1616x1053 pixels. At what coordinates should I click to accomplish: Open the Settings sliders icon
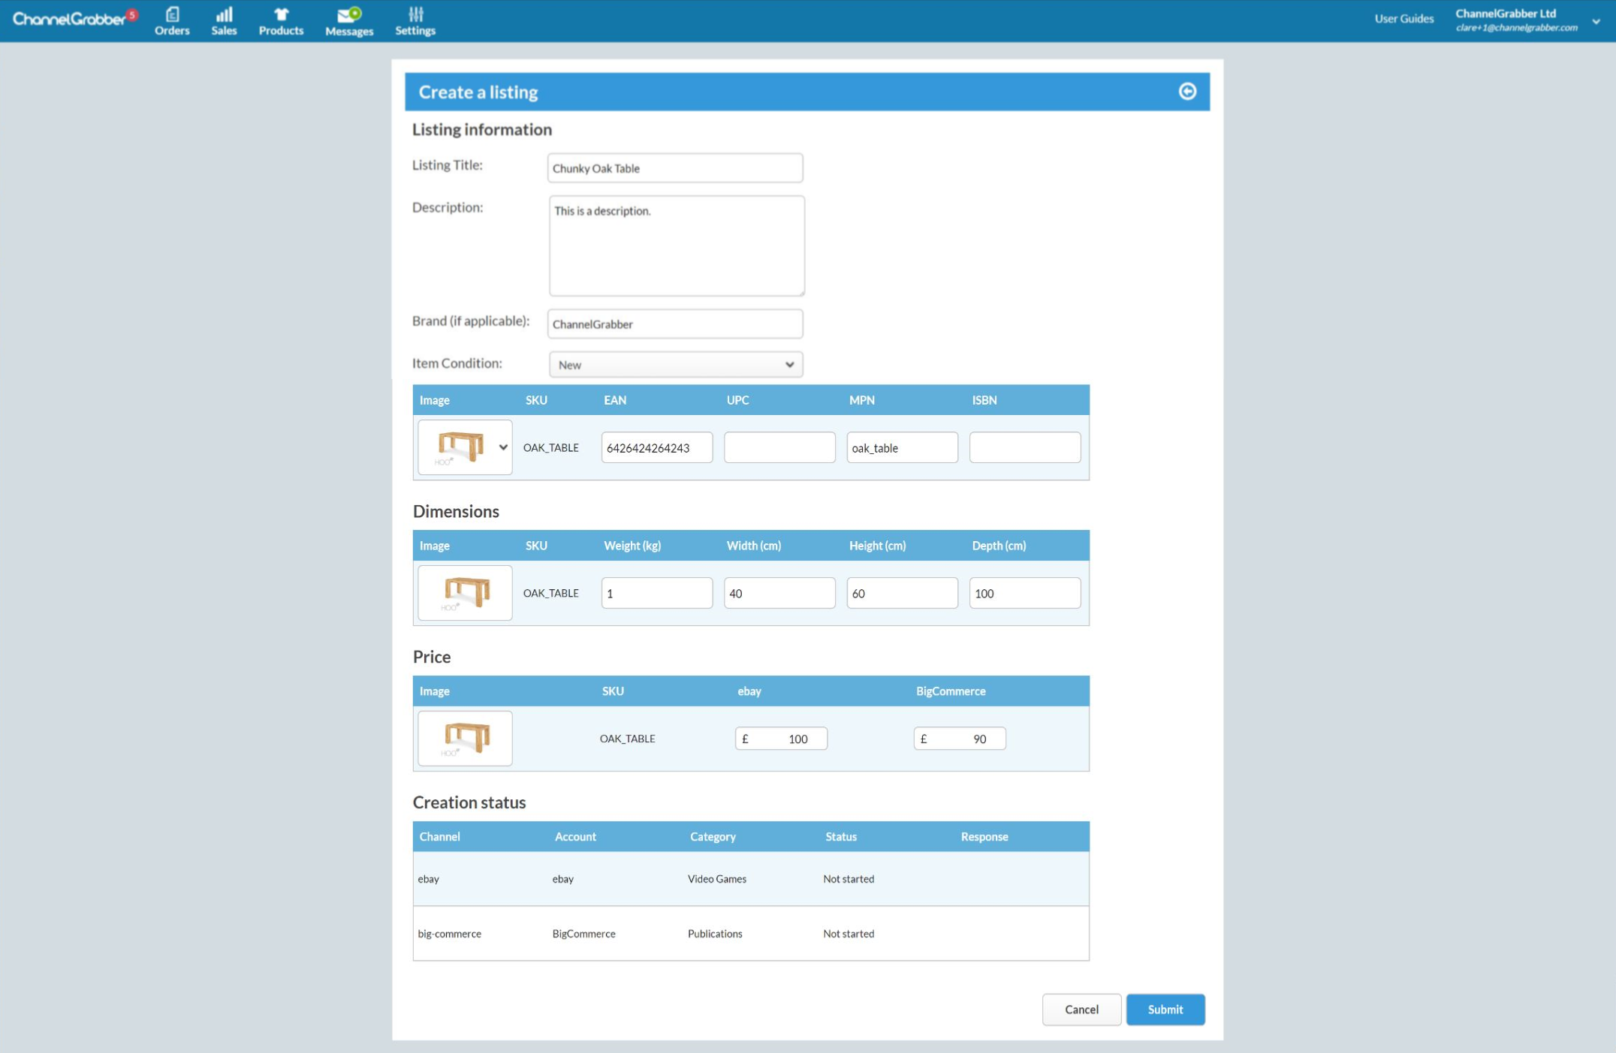tap(415, 14)
